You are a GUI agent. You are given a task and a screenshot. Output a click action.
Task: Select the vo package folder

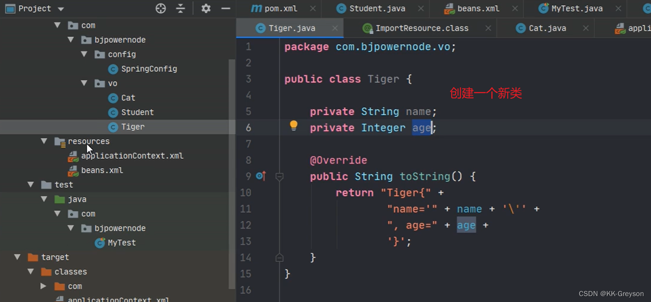pos(106,83)
